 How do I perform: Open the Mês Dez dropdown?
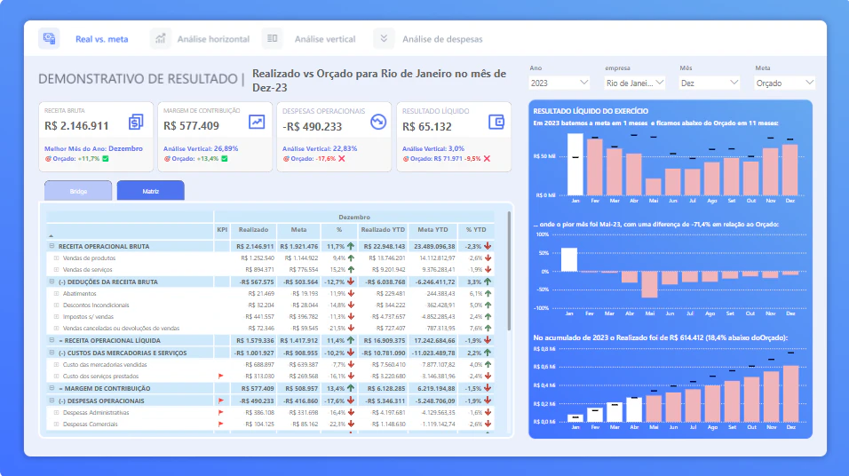click(710, 83)
